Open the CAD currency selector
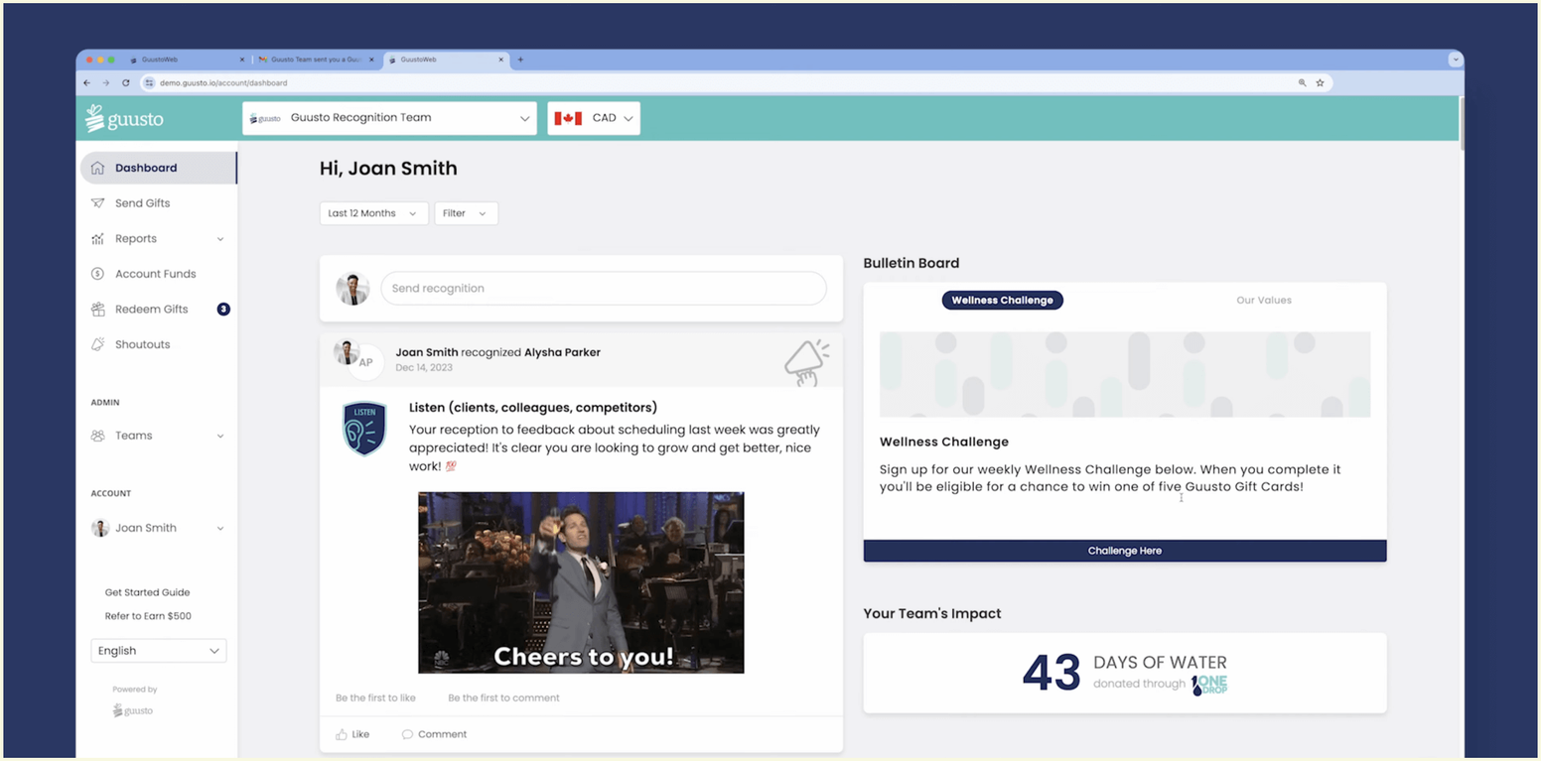Image resolution: width=1541 pixels, height=761 pixels. tap(594, 118)
